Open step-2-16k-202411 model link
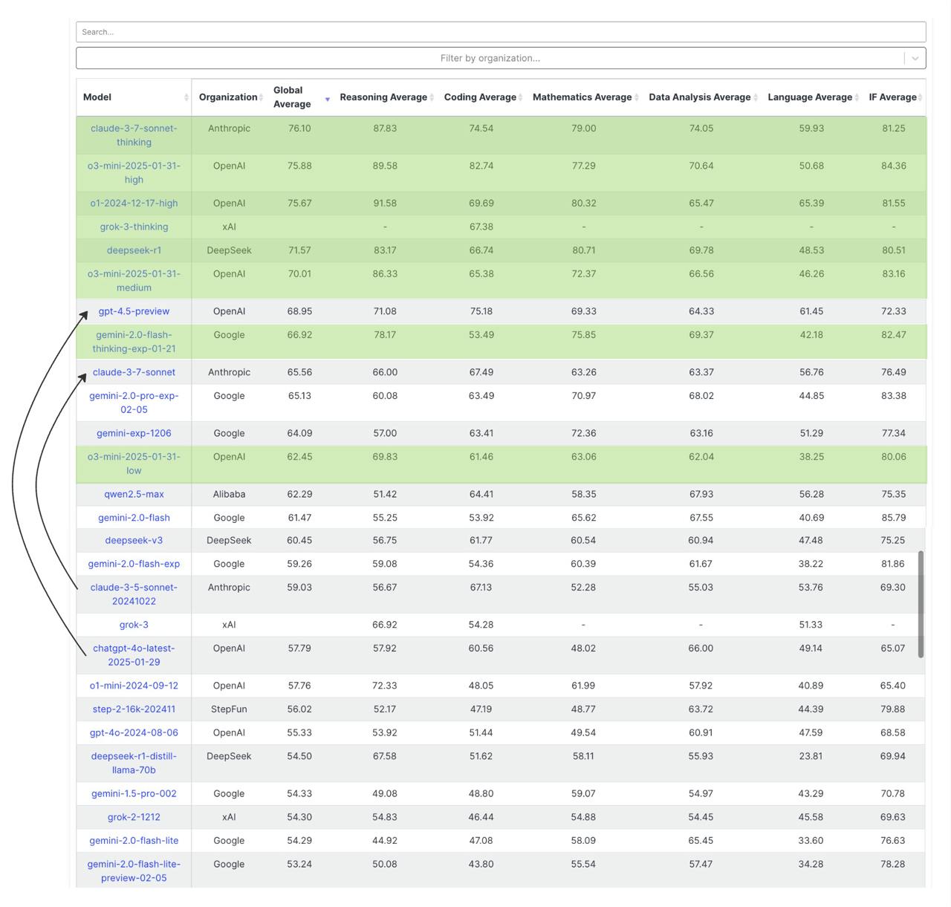The width and height of the screenshot is (951, 907). point(134,709)
